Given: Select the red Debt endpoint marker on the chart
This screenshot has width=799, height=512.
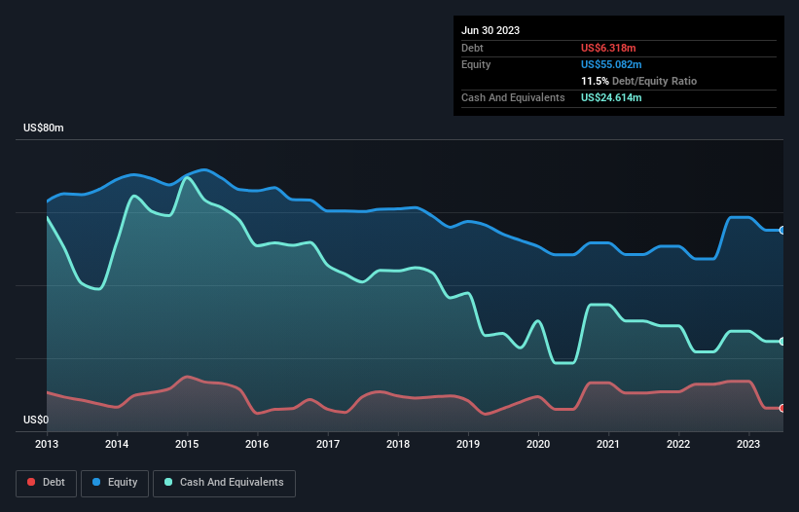Looking at the screenshot, I should (x=782, y=408).
